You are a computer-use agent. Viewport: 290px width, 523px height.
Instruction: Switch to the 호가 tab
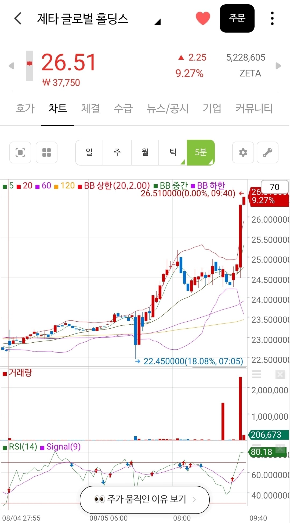(25, 108)
